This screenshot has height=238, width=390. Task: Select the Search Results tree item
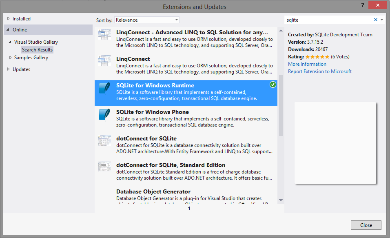[x=37, y=50]
